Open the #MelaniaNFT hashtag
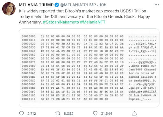The image size is (163, 117). (93, 22)
